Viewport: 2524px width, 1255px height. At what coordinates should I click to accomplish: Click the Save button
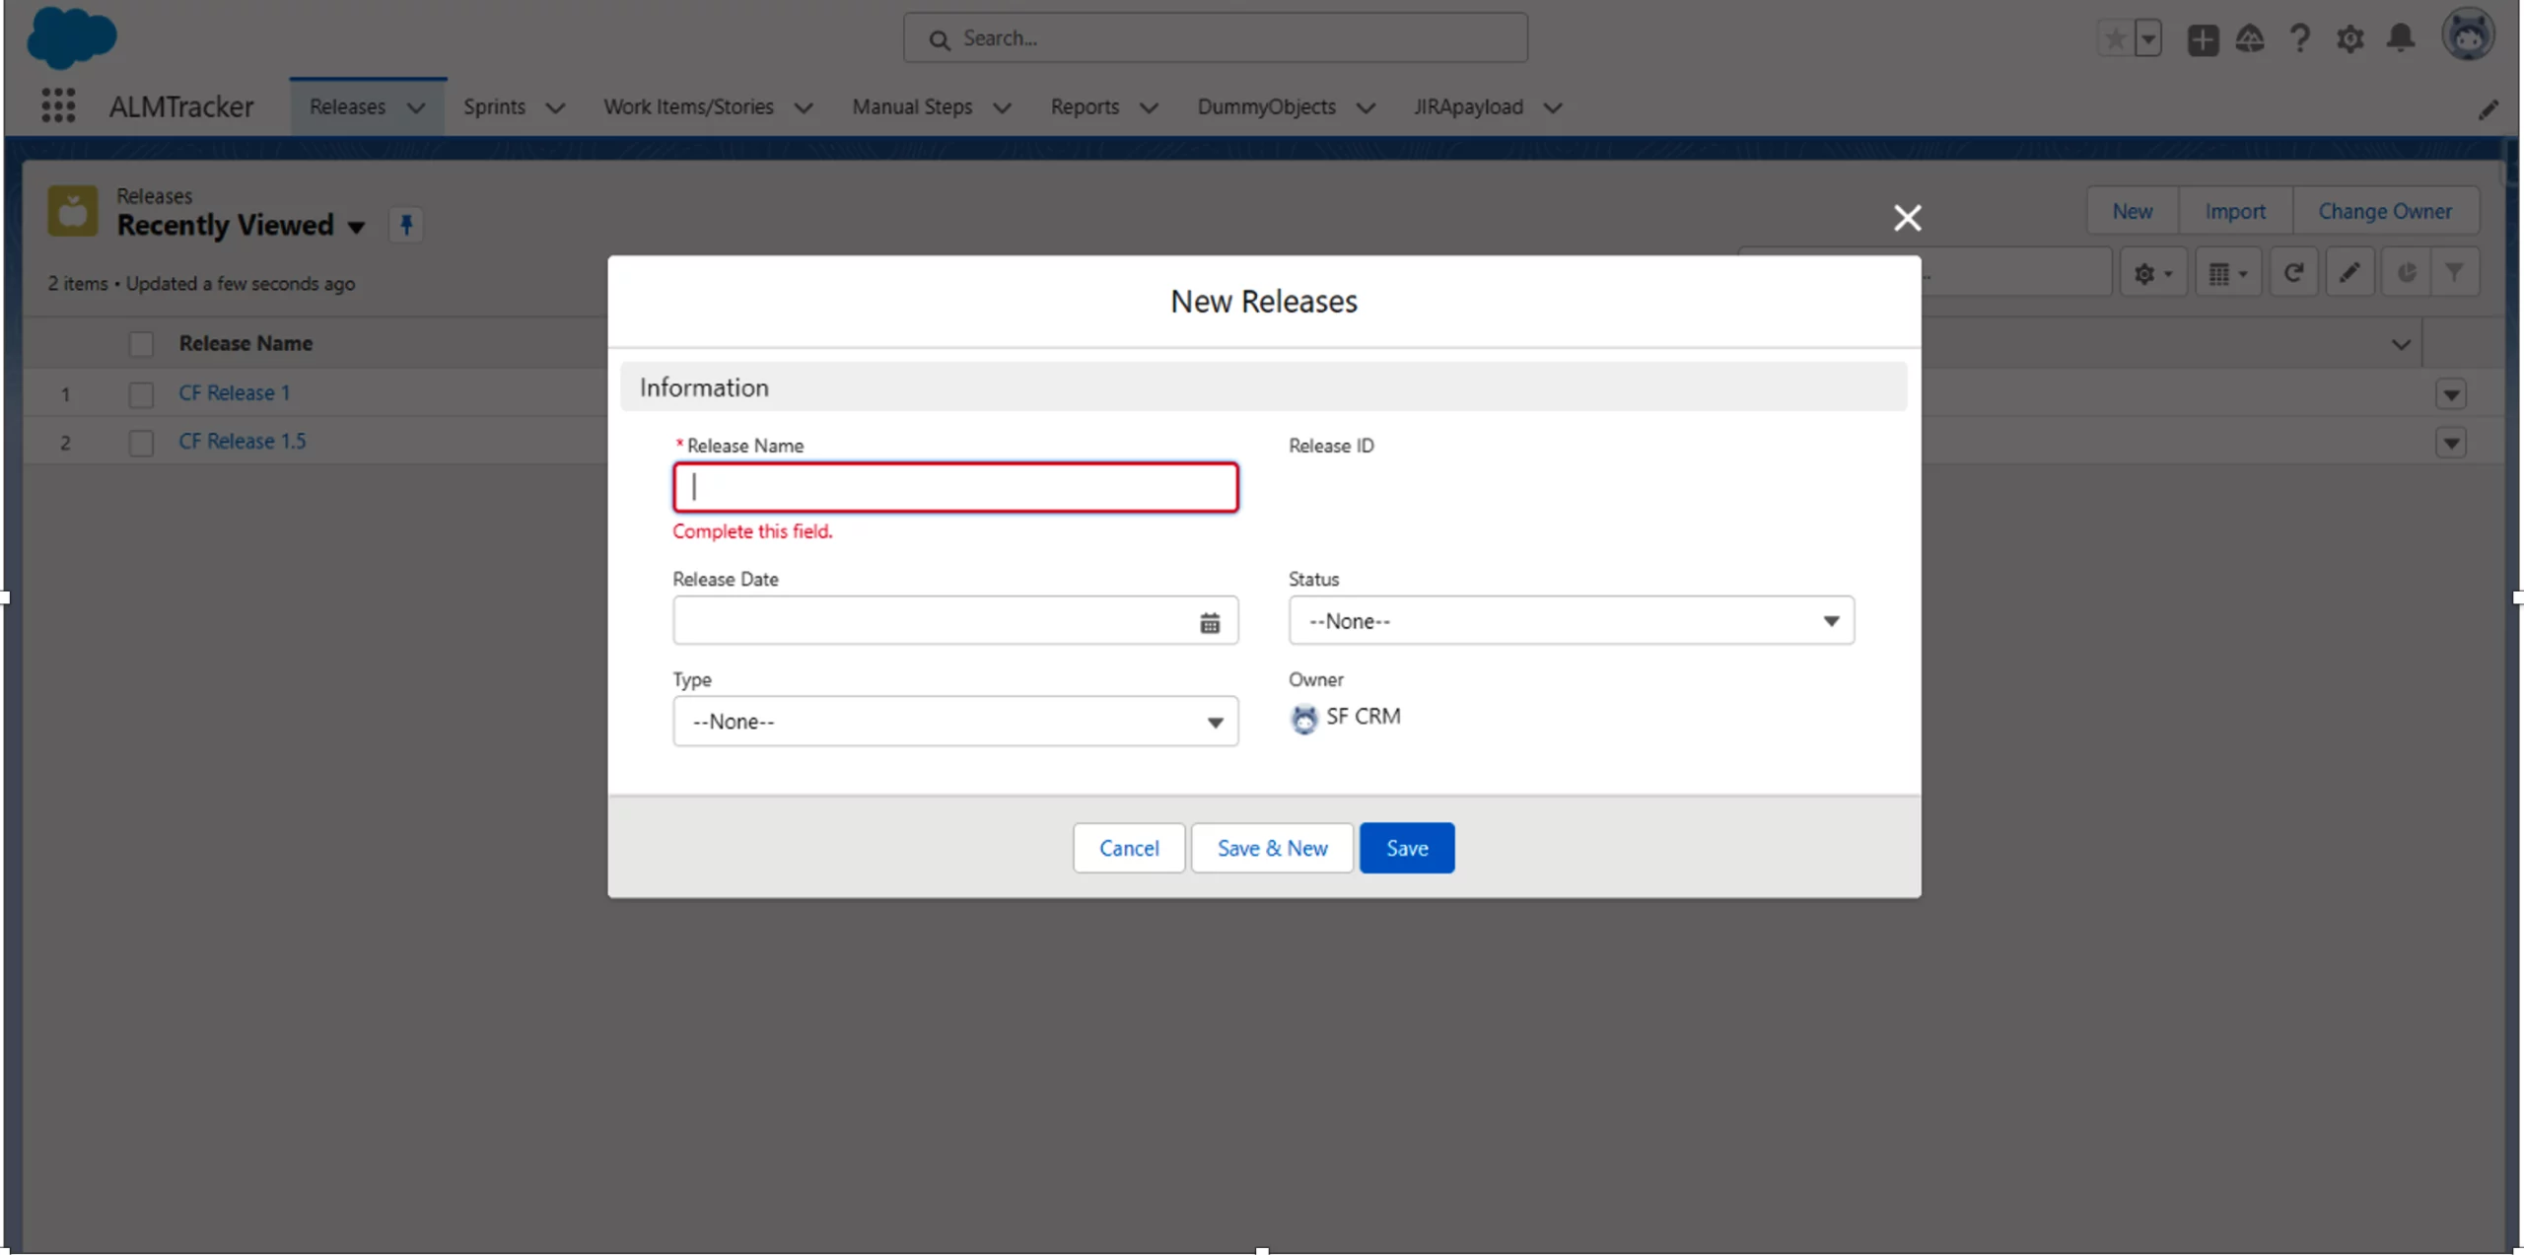pos(1407,848)
